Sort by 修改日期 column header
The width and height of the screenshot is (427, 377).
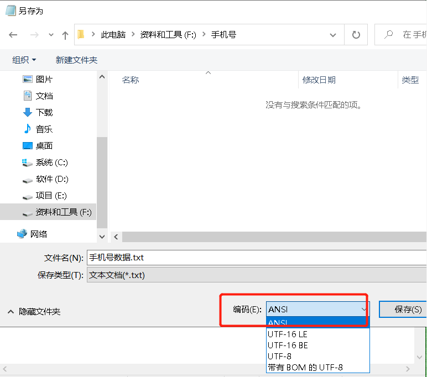(319, 80)
